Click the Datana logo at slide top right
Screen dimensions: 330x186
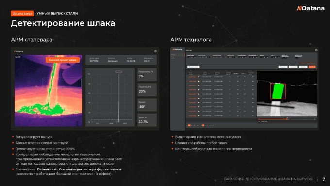(311, 8)
